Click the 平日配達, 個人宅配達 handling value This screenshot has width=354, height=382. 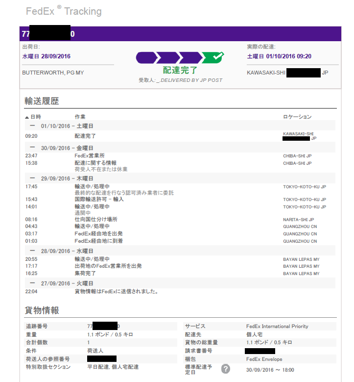(x=113, y=367)
